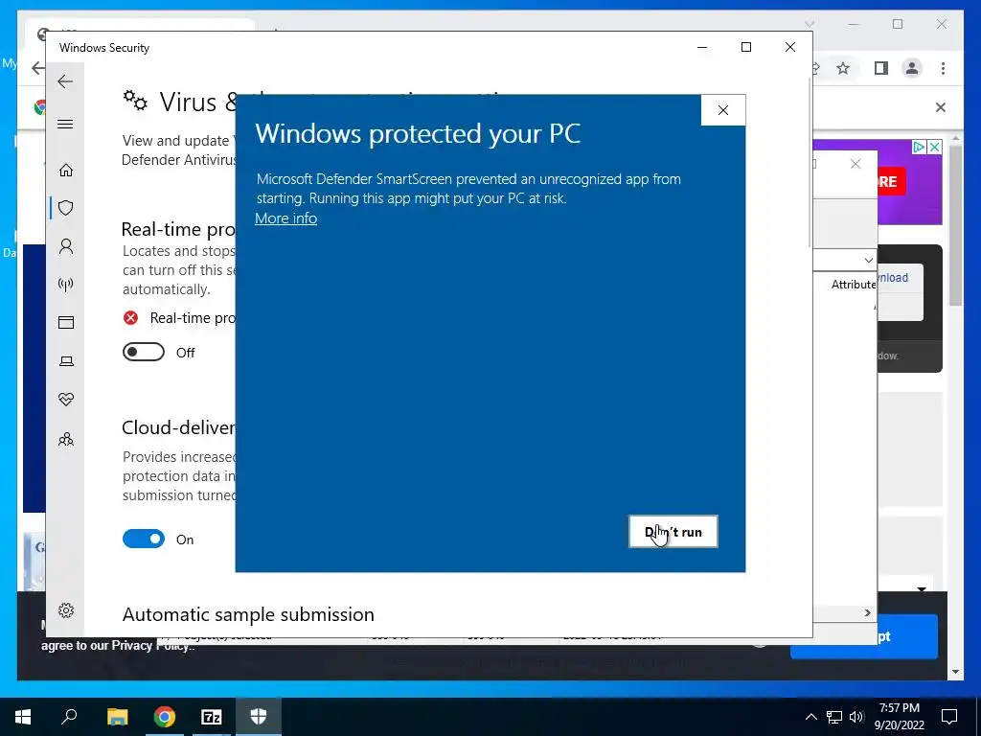
Task: Click Chrome back arrow
Action: click(38, 68)
